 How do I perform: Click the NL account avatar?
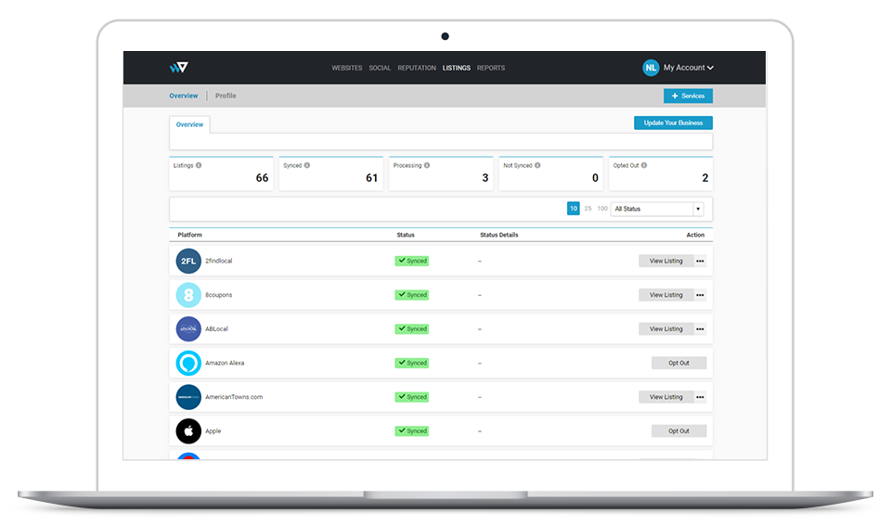(x=651, y=68)
